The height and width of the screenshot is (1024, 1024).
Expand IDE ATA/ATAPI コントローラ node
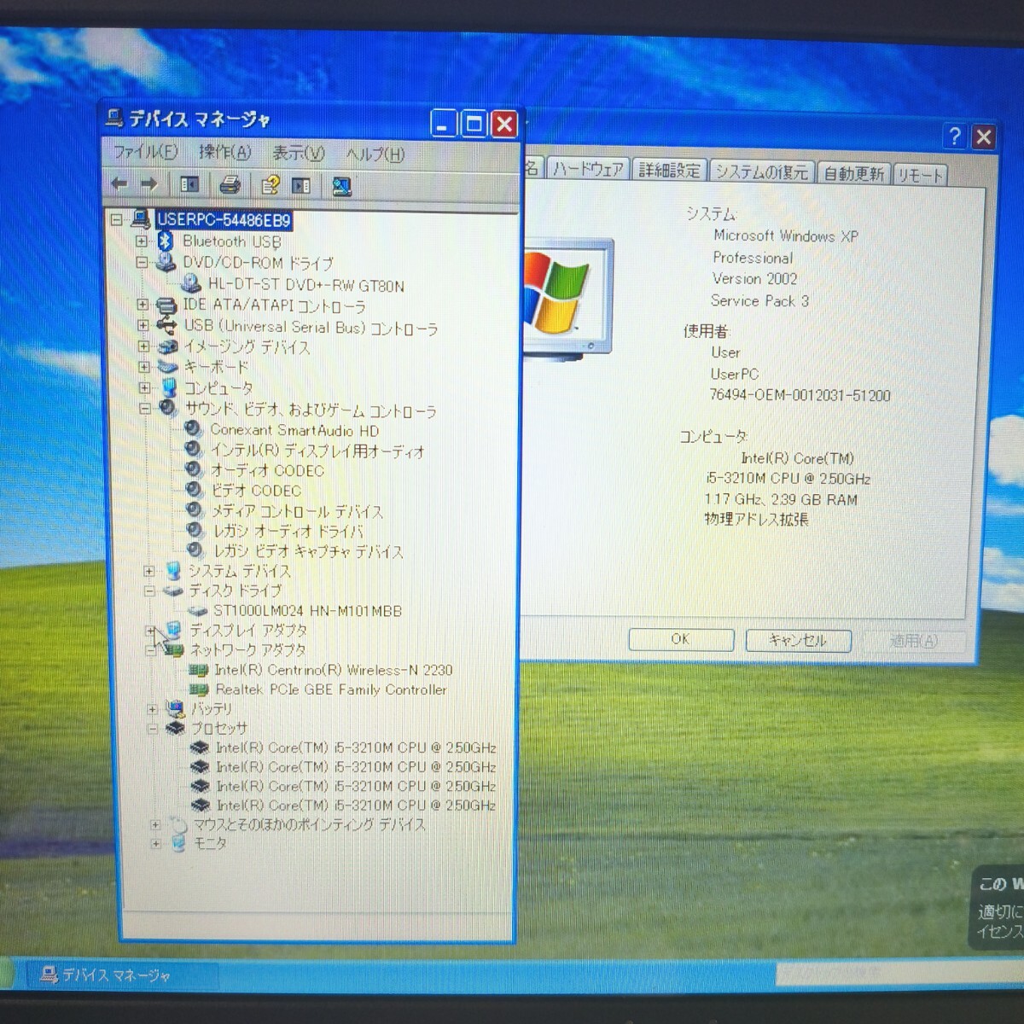click(143, 304)
